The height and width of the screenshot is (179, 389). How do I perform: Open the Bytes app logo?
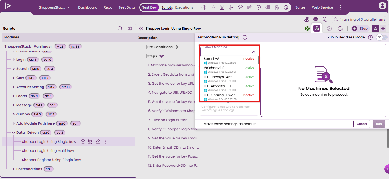(7, 6)
